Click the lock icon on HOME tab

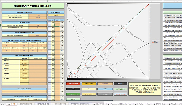[x=9, y=104]
